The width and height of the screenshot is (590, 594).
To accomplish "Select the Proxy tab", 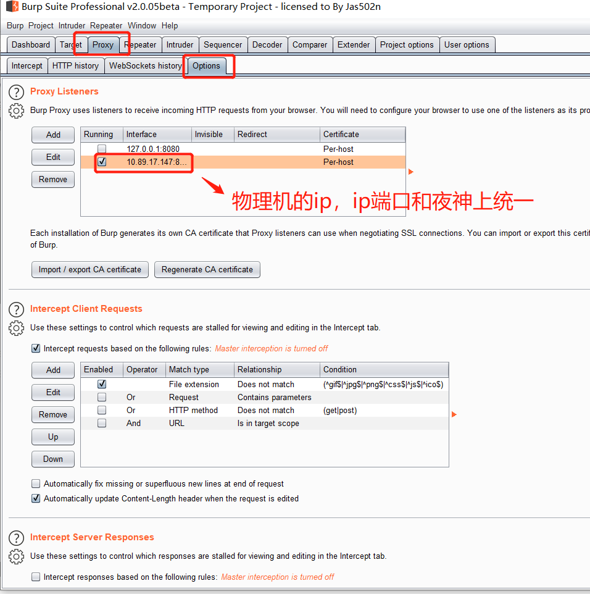I will point(103,44).
